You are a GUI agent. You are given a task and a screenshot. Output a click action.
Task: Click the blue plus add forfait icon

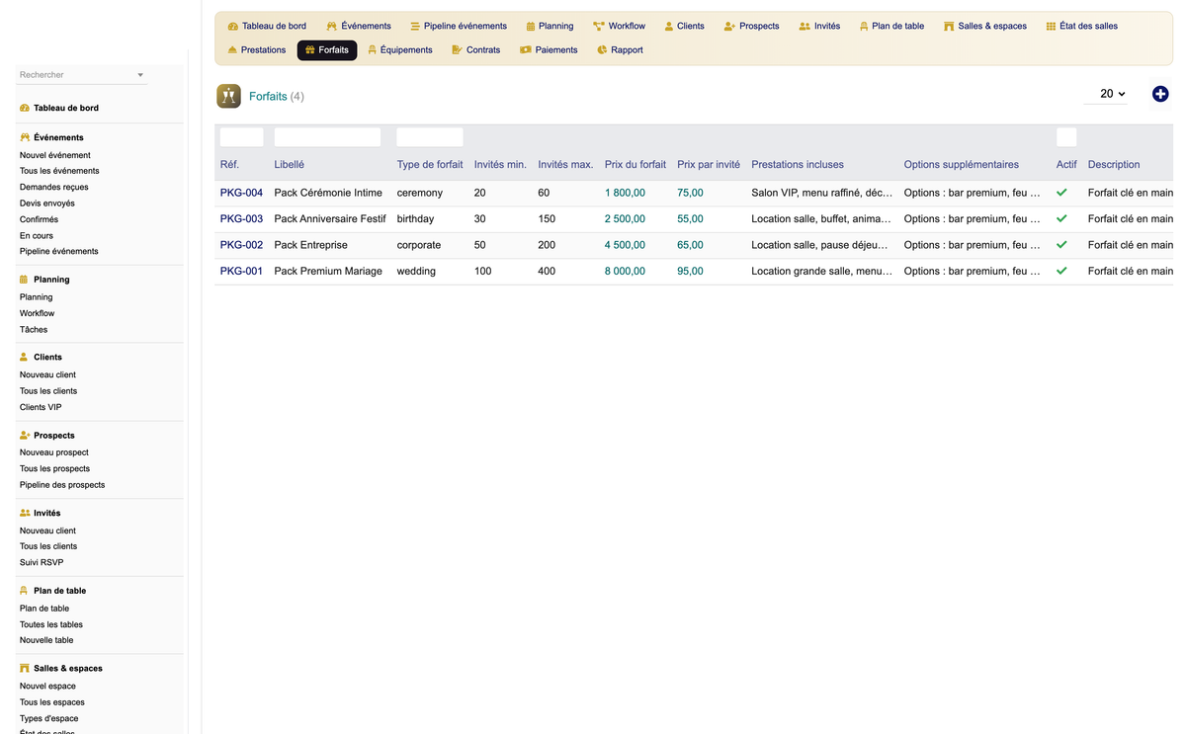point(1160,94)
